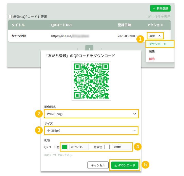Pick the white 背景色 swatch
The height and width of the screenshot is (176, 184).
(x=107, y=147)
